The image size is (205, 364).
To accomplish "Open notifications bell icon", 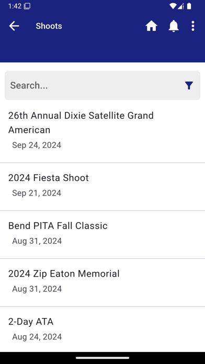I will coord(174,26).
